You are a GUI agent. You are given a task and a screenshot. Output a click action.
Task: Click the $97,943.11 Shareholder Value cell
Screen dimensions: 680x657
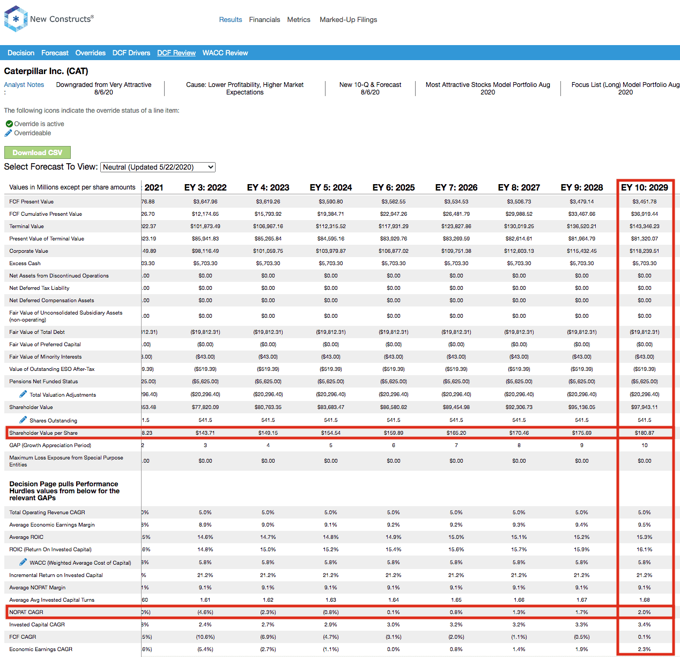coord(645,407)
